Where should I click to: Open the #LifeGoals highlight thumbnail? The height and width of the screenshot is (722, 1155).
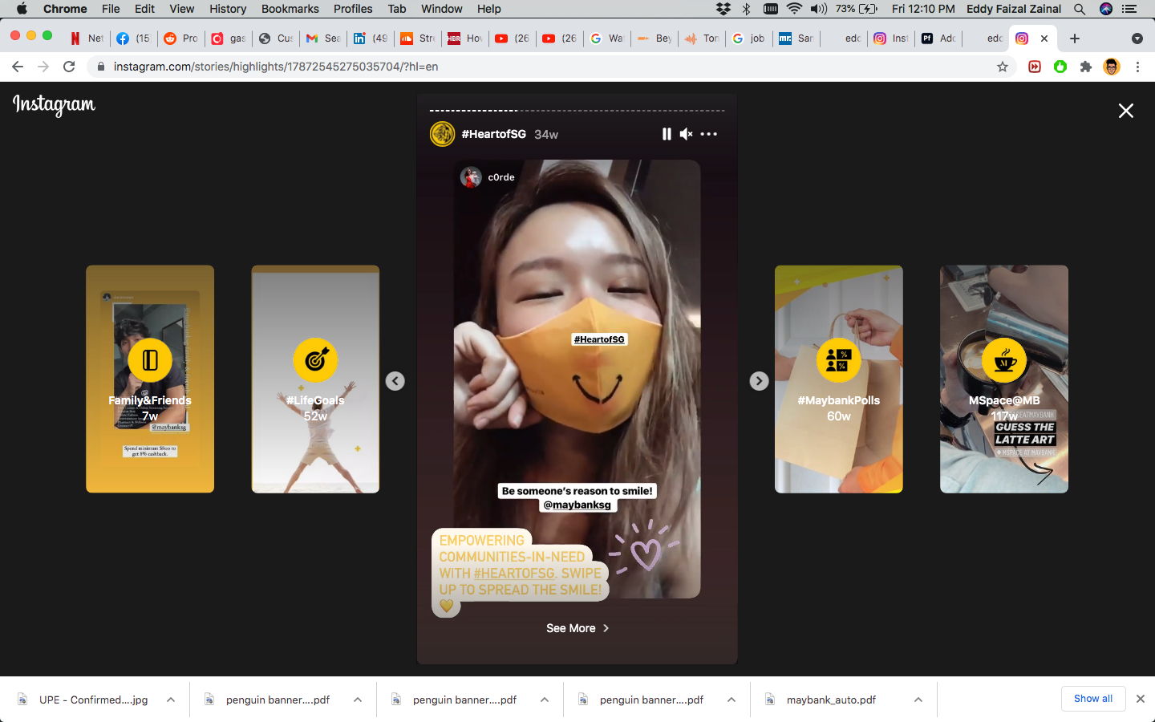click(315, 379)
